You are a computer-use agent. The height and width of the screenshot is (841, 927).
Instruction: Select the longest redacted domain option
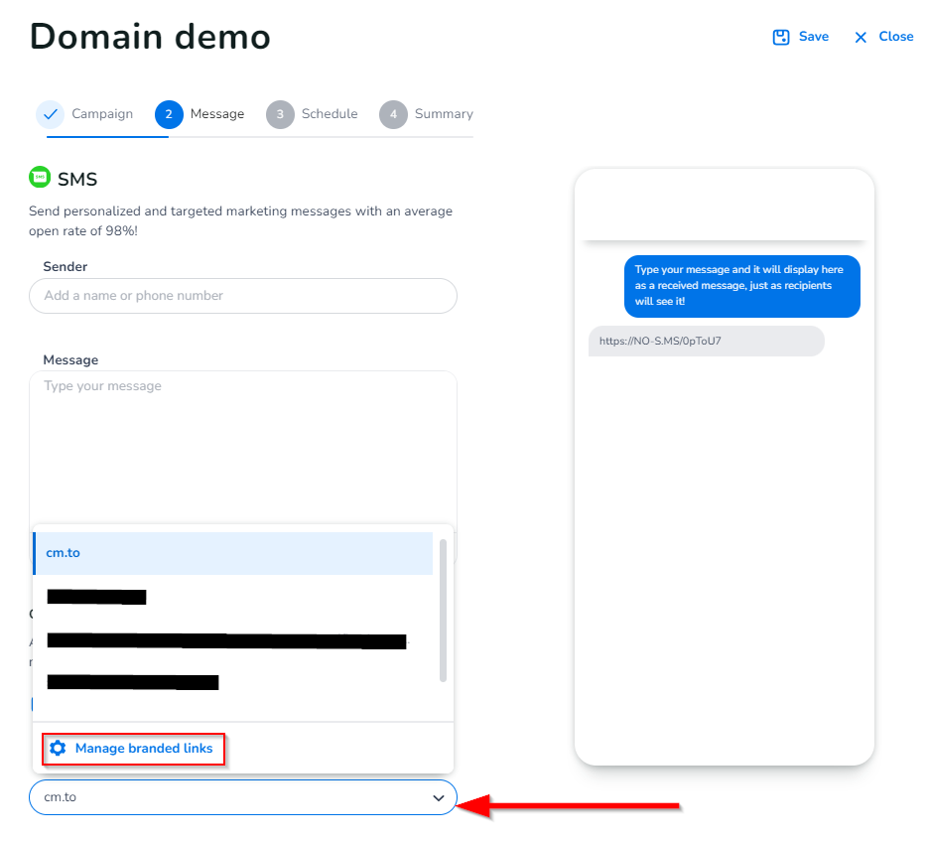click(226, 641)
